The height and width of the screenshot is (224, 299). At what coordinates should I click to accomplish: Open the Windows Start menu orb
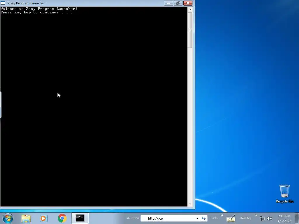click(8, 218)
